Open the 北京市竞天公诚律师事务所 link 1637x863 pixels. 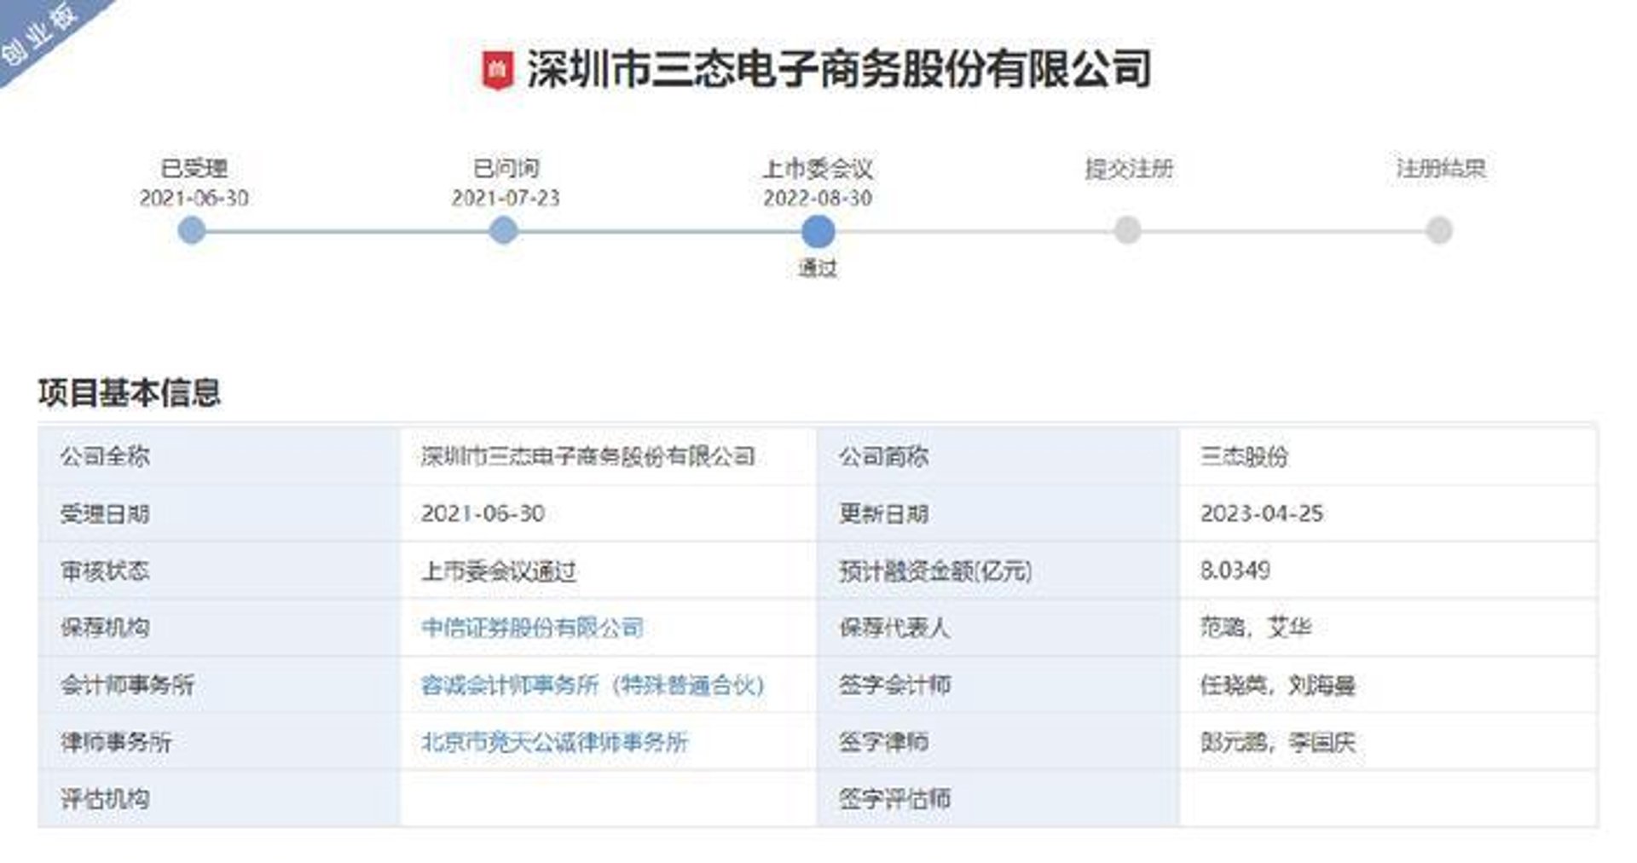click(554, 742)
